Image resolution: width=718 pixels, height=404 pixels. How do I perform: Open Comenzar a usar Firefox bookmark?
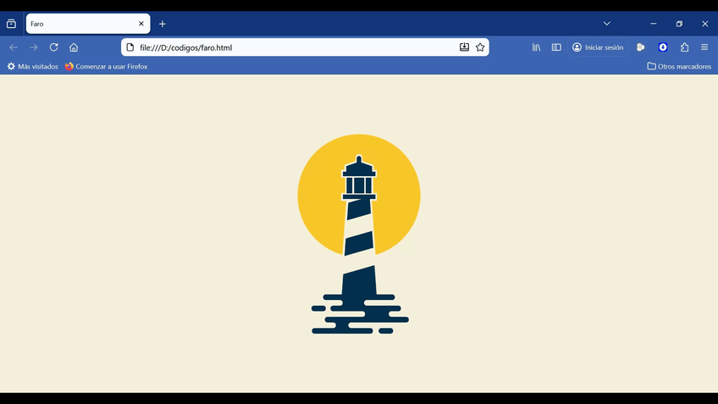(106, 66)
